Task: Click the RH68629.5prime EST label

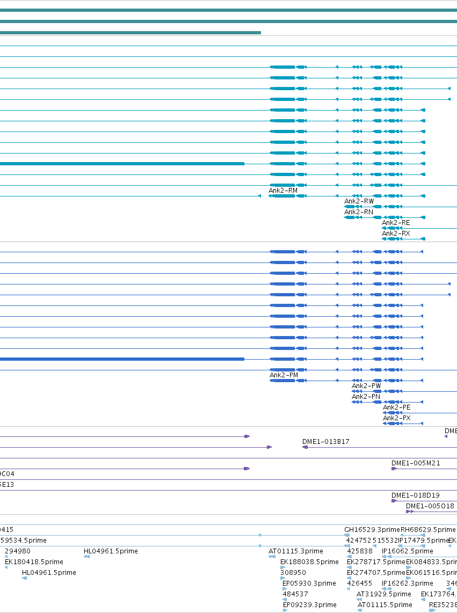Action: coord(428,530)
